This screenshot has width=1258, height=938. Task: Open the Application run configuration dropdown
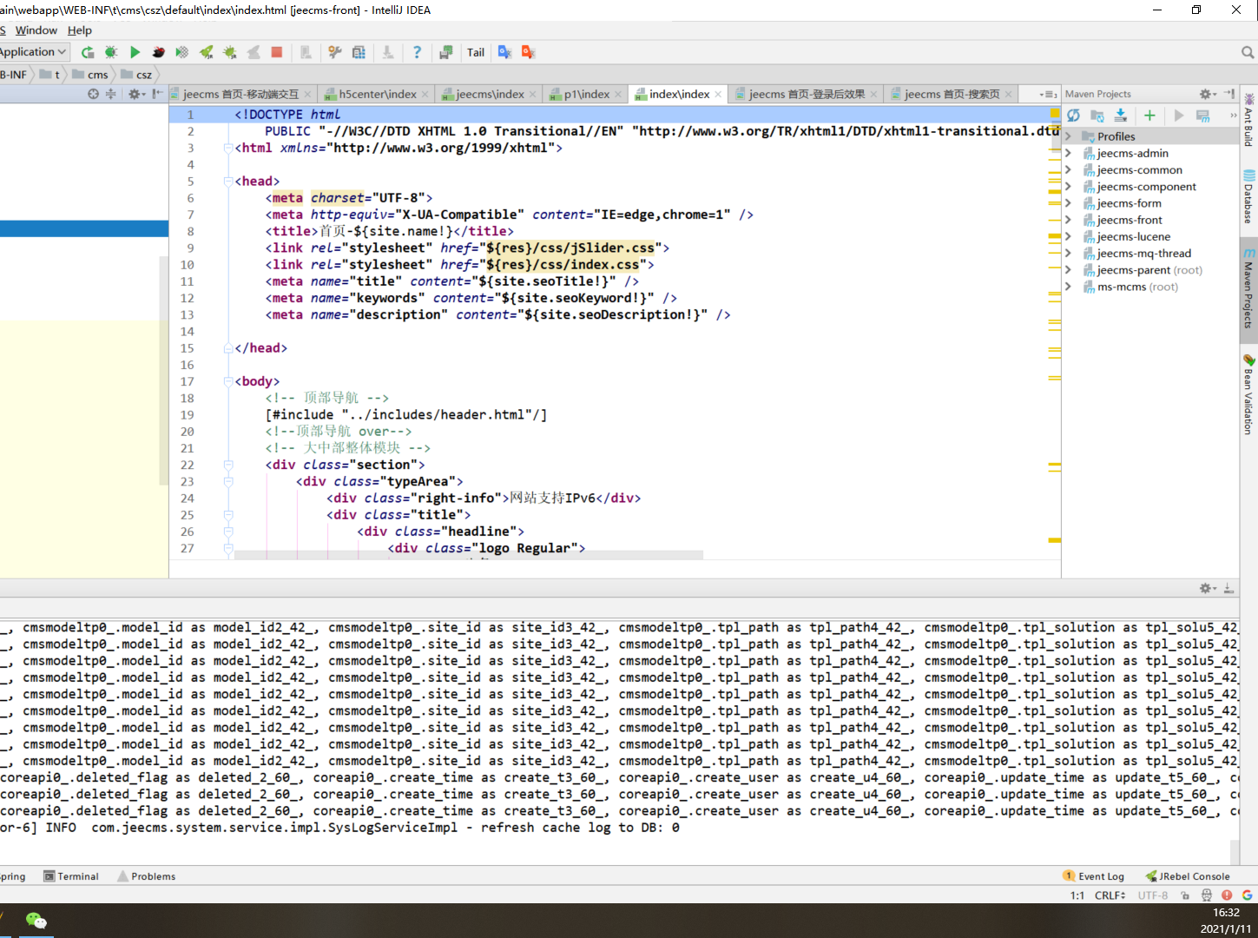(x=33, y=52)
